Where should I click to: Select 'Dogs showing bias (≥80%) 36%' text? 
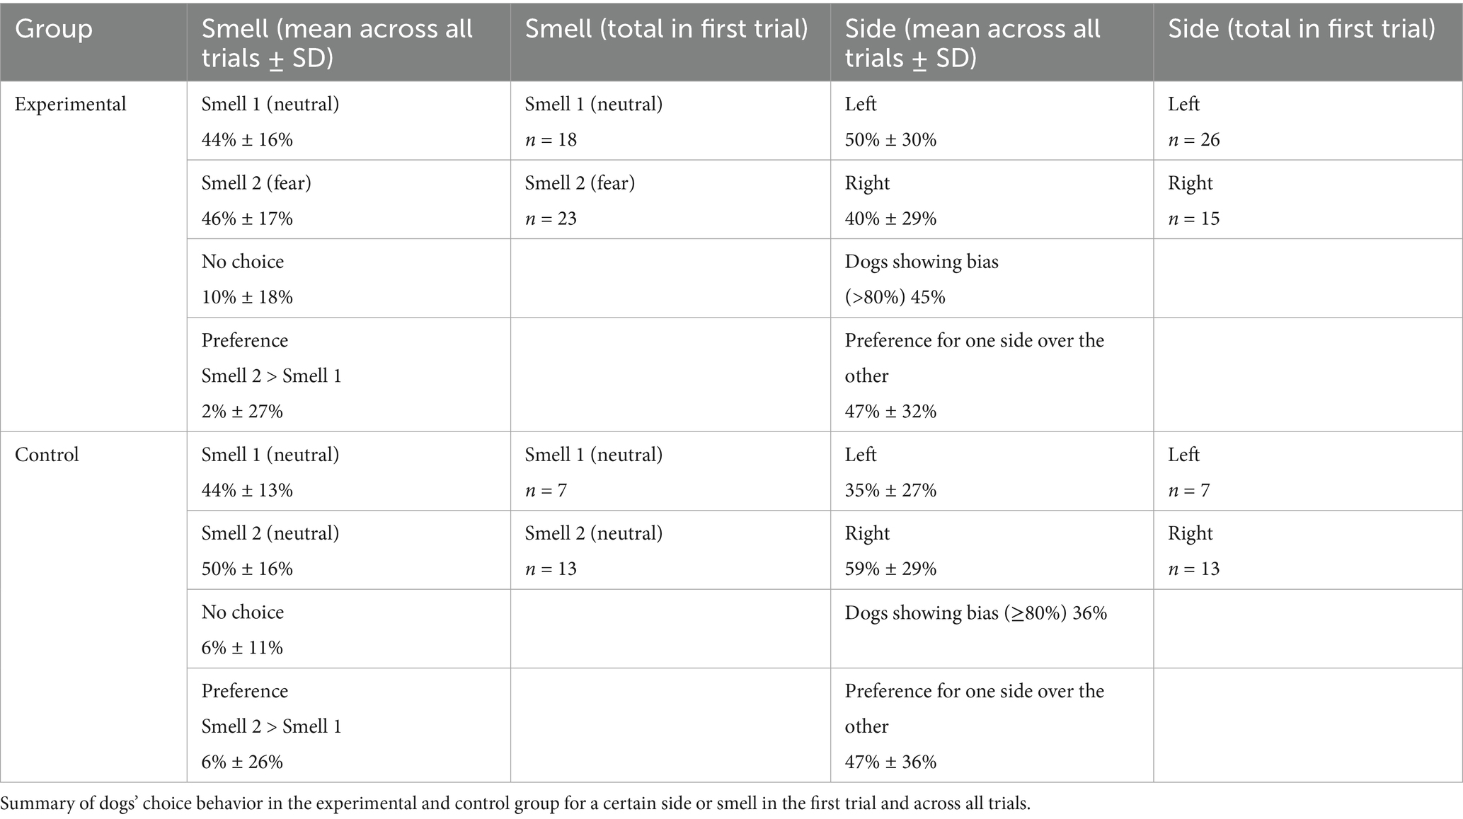click(975, 612)
